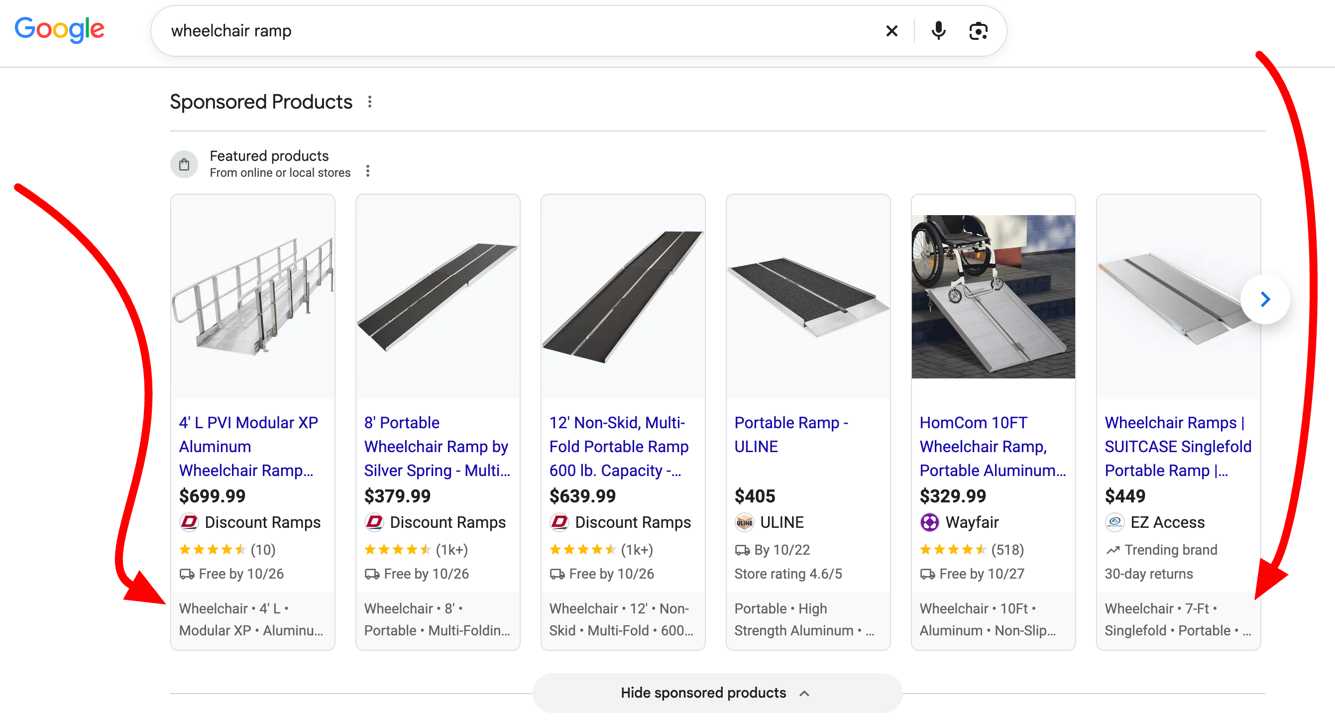The height and width of the screenshot is (727, 1335).
Task: Click the ULINE seller name
Action: 781,522
